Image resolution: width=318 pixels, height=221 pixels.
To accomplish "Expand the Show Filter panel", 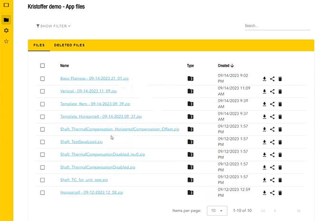I will pos(53,26).
